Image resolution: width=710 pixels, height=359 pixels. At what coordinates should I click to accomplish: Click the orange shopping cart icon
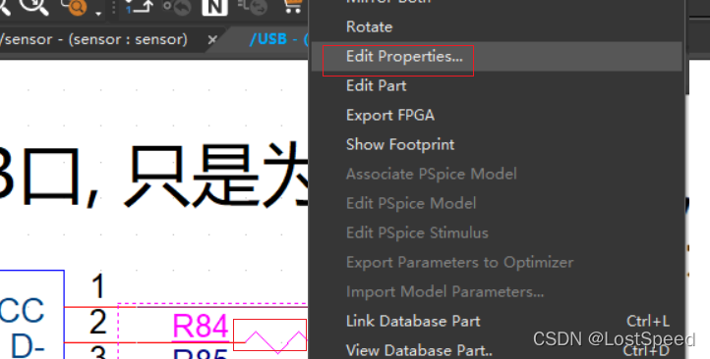pos(292,6)
